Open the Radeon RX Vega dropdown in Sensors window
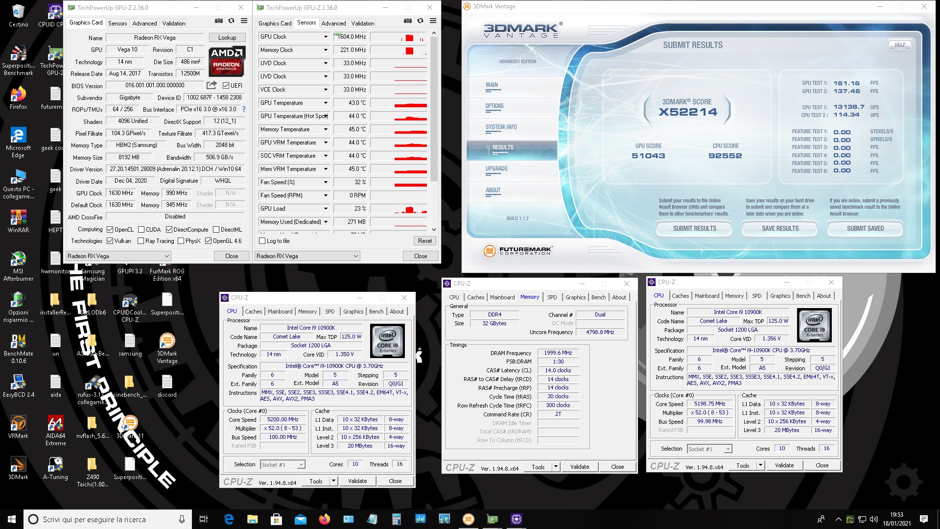Screen dimensions: 940x529 pos(307,256)
